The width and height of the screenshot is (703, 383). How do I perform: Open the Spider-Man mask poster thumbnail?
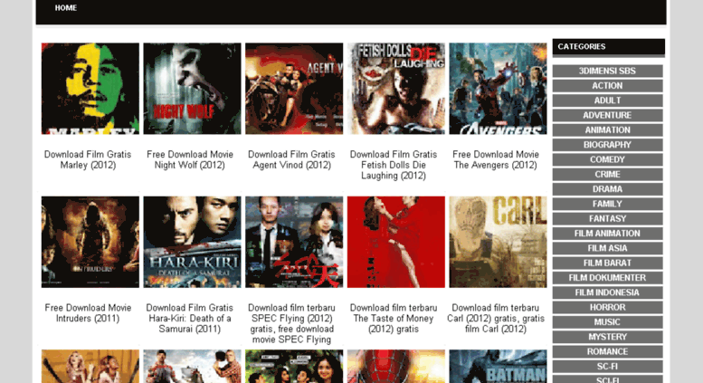396,367
